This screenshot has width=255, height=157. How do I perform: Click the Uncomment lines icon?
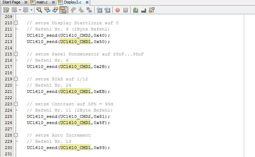[x=144, y=10]
